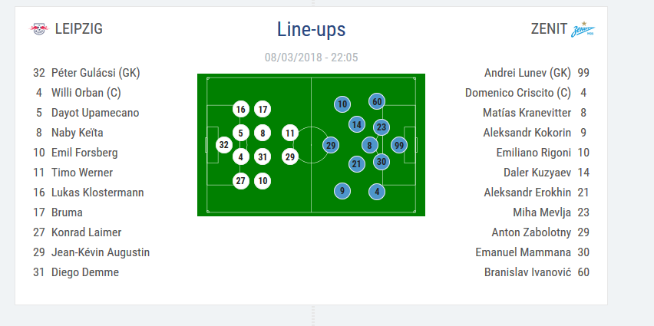Click blue player marker 14 on pitch

(357, 124)
